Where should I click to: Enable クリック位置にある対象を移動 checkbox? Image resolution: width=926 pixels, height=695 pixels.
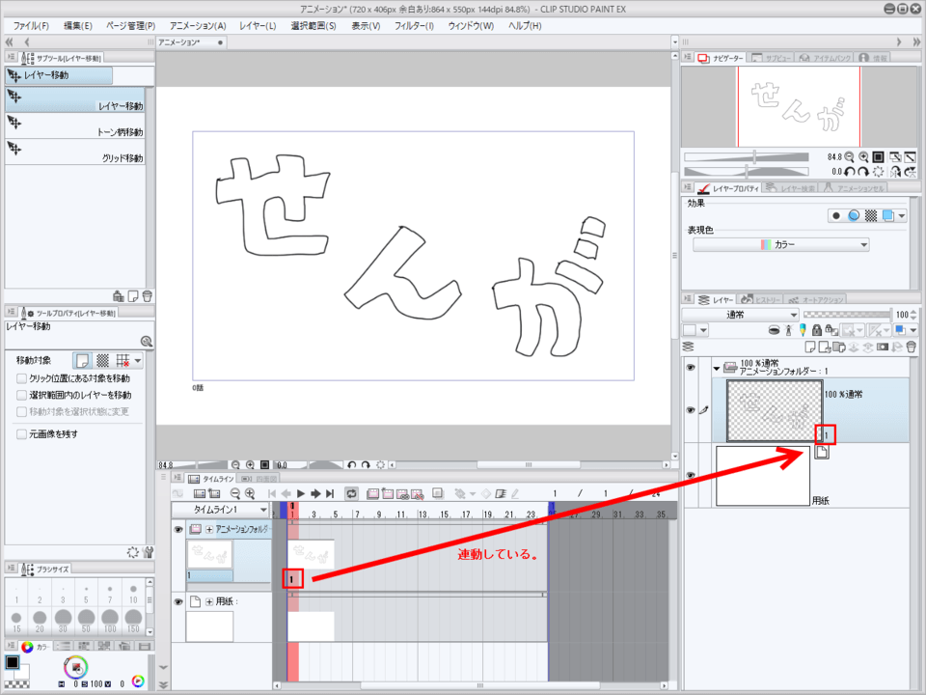[x=22, y=378]
